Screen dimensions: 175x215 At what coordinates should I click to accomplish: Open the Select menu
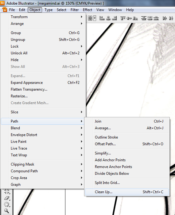tap(61, 10)
